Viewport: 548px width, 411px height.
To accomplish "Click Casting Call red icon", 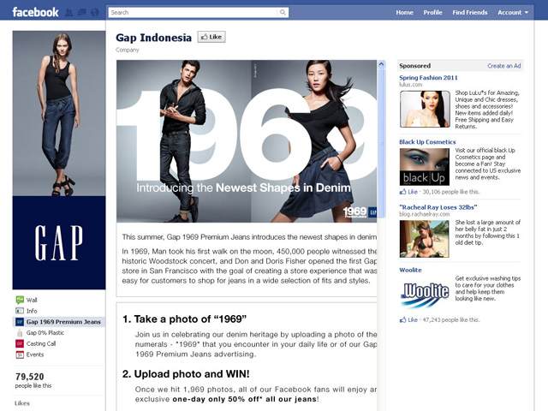I will [x=20, y=343].
